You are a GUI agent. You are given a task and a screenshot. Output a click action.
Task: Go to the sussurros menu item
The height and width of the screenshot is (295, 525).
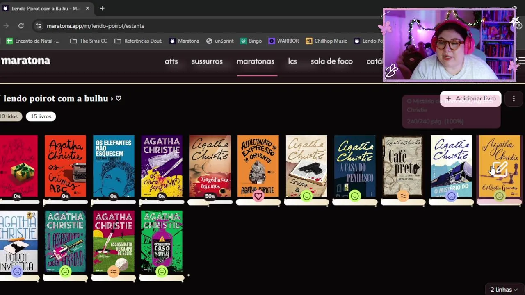207,61
